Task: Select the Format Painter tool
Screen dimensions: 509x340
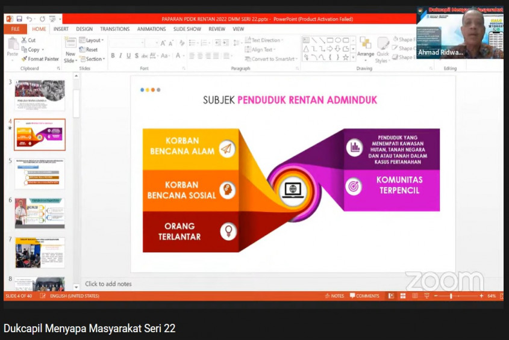Action: tap(40, 59)
